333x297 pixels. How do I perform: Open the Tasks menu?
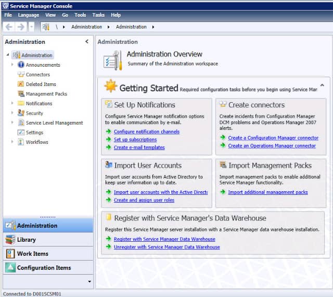[98, 15]
